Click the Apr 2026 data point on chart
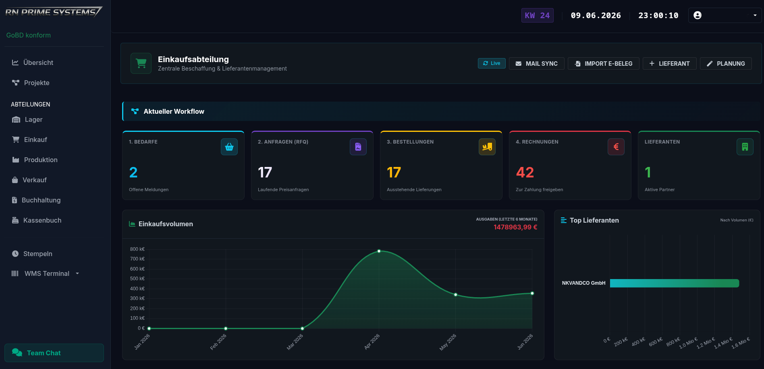This screenshot has height=369, width=764. pyautogui.click(x=379, y=251)
